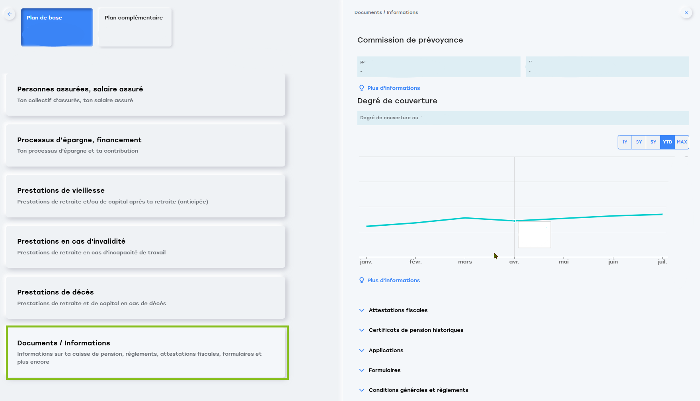Close the Documents / Informations panel
This screenshot has width=700, height=401.
(686, 13)
